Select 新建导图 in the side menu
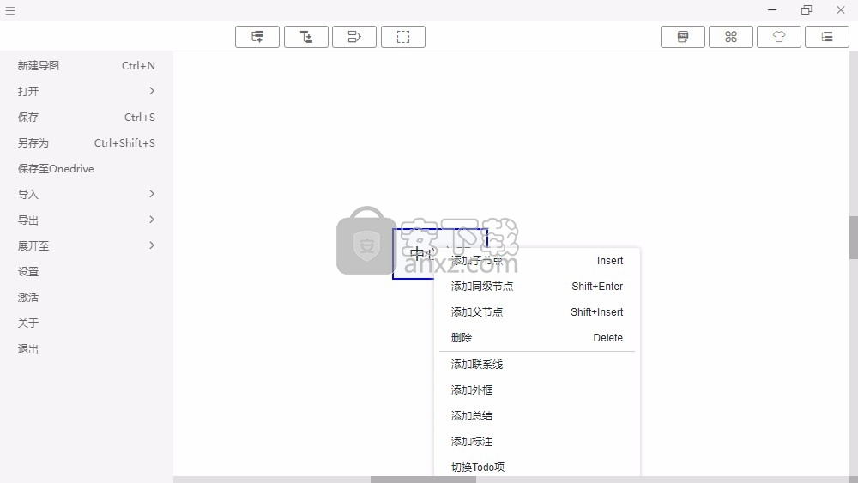This screenshot has width=858, height=483. pyautogui.click(x=39, y=65)
